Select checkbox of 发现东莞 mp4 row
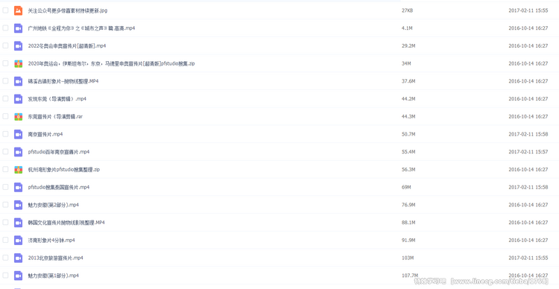 click(5, 98)
